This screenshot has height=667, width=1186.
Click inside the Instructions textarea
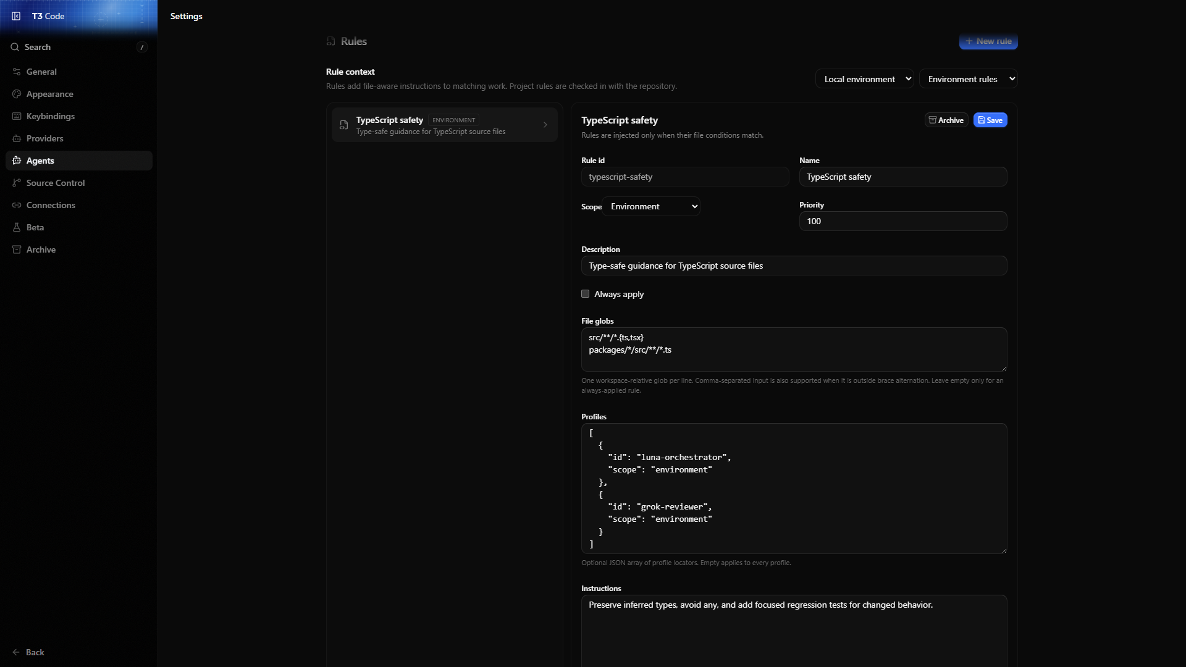point(794,631)
